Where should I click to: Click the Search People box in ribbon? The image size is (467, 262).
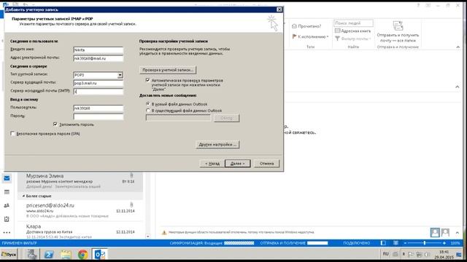(x=353, y=23)
